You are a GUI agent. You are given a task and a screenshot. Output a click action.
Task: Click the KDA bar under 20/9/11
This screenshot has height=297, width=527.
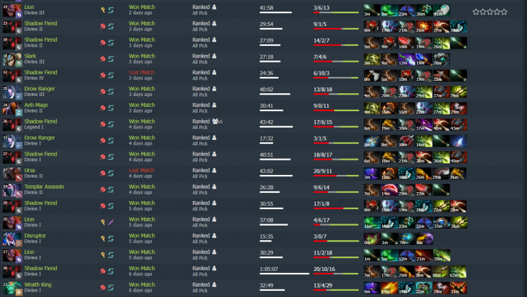point(336,176)
